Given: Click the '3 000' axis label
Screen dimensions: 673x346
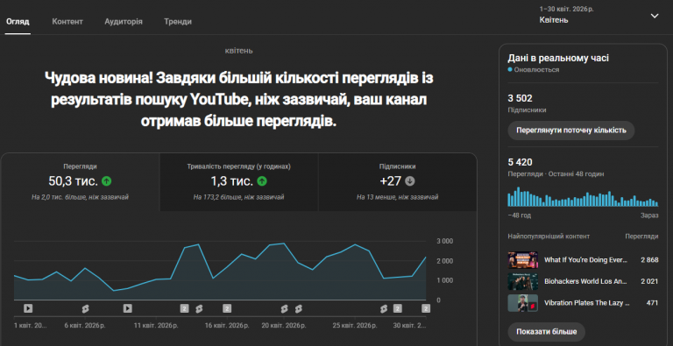Looking at the screenshot, I should click(444, 241).
